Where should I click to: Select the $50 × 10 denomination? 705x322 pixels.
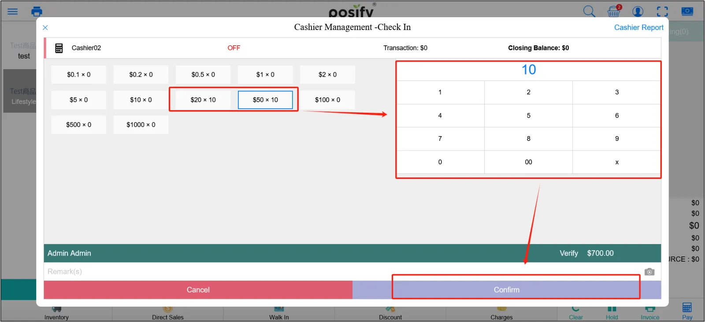(265, 100)
